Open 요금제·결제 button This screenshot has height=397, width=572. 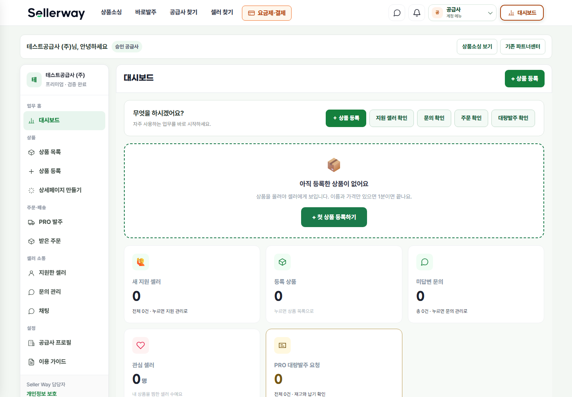267,13
